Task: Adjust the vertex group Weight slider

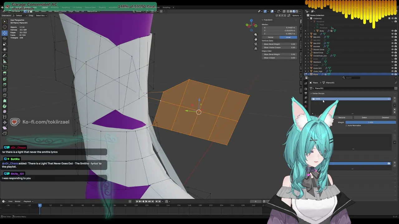Action: tap(371, 122)
